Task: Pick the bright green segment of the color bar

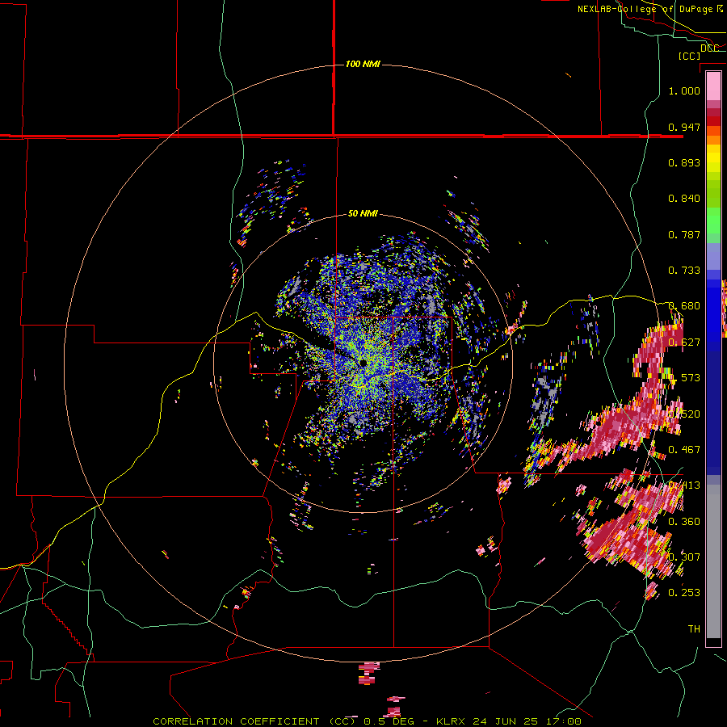Action: [713, 221]
